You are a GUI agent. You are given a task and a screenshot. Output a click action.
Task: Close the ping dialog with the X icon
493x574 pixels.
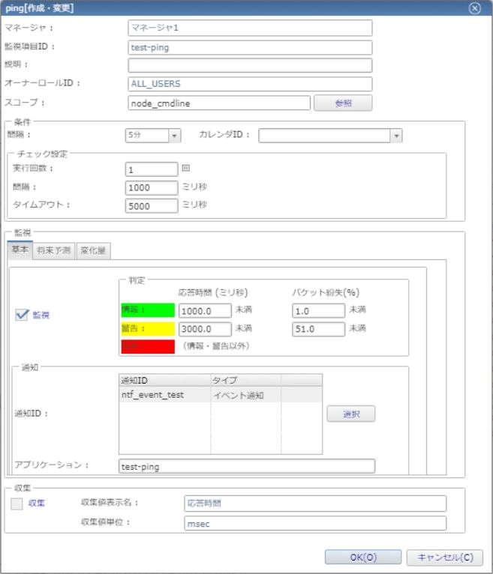[475, 8]
